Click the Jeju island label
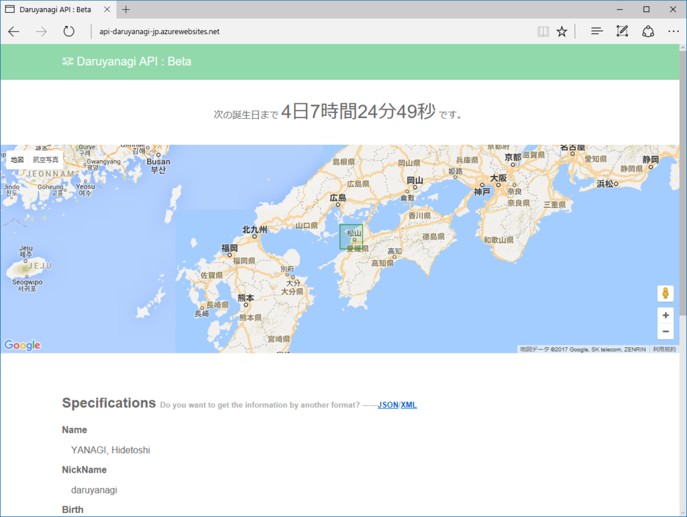 [x=26, y=248]
